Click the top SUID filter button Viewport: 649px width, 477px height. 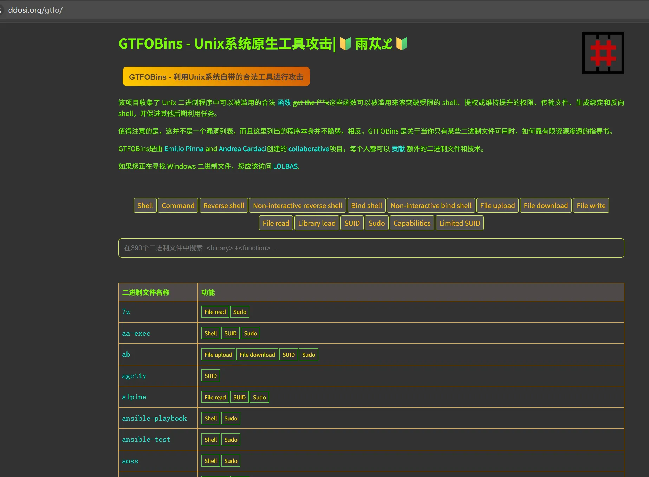[x=352, y=223]
